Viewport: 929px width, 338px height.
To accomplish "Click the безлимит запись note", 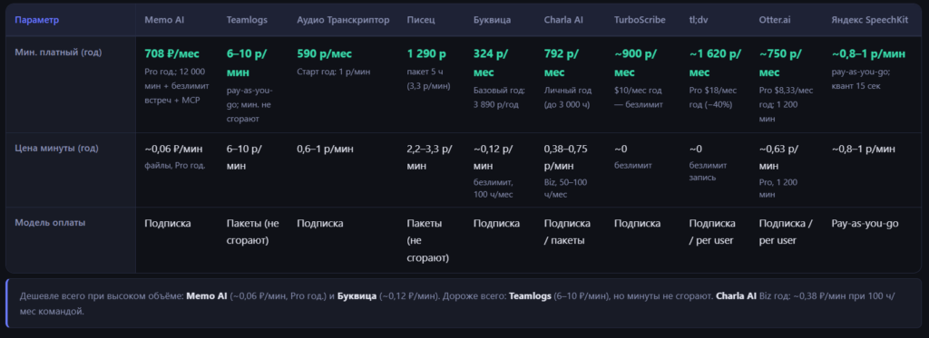I will coord(708,171).
